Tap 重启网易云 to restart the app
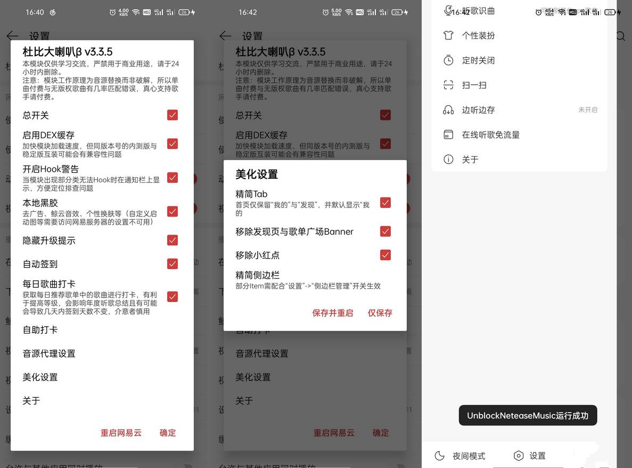This screenshot has width=632, height=468. (121, 432)
